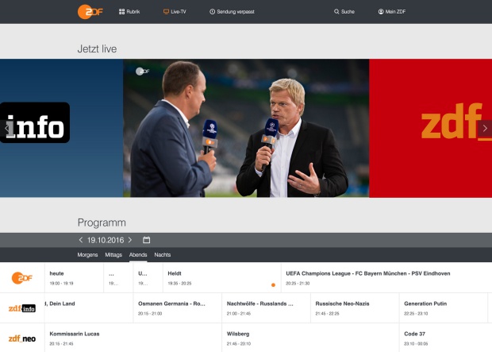492x352 pixels.
Task: Open Mein ZDF account
Action: (392, 12)
